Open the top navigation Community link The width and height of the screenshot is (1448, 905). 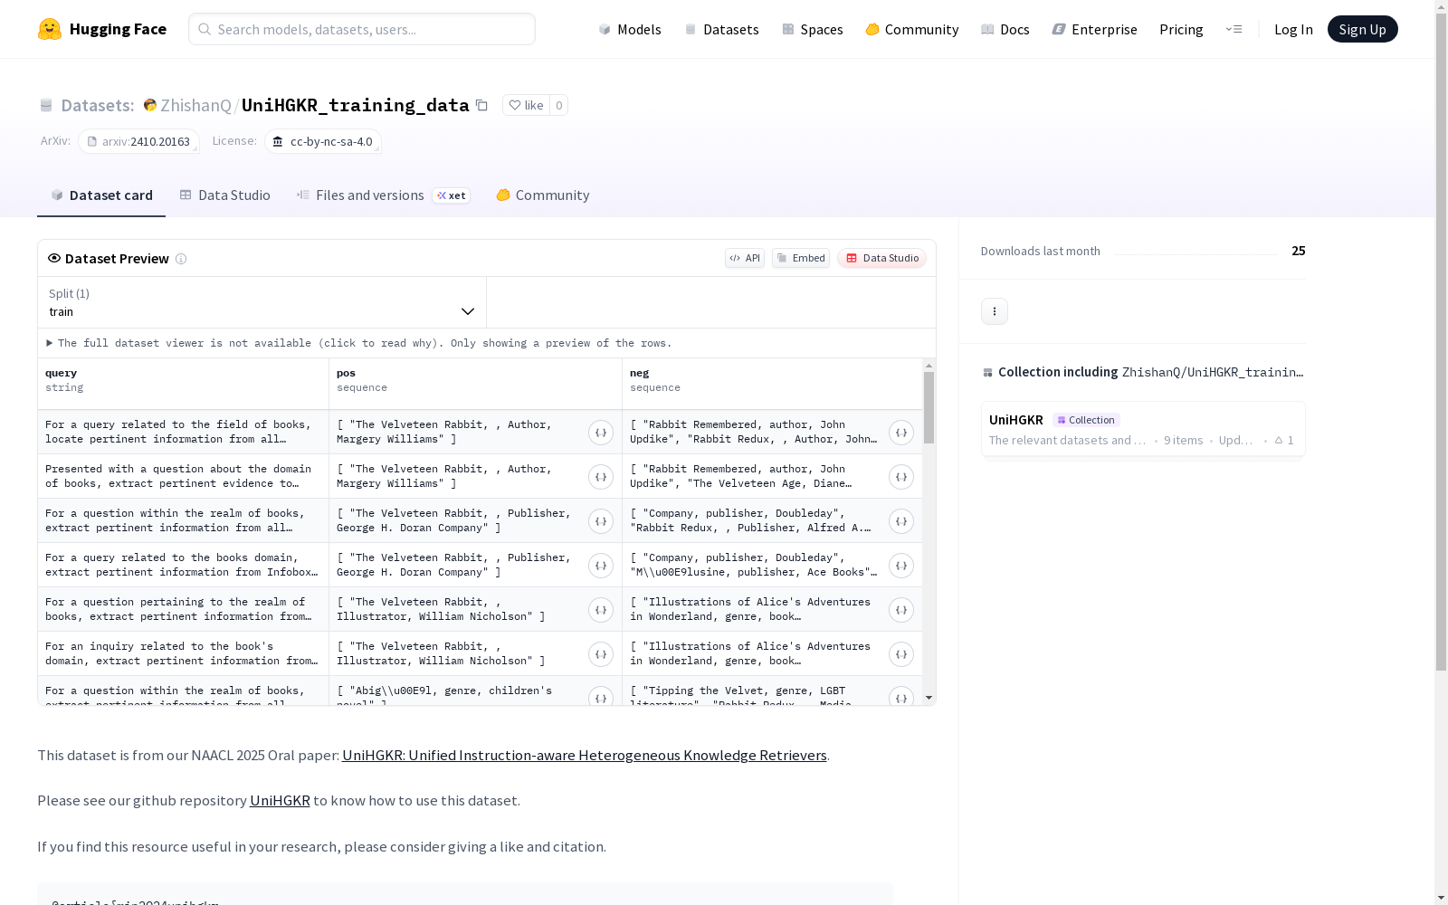point(911,29)
